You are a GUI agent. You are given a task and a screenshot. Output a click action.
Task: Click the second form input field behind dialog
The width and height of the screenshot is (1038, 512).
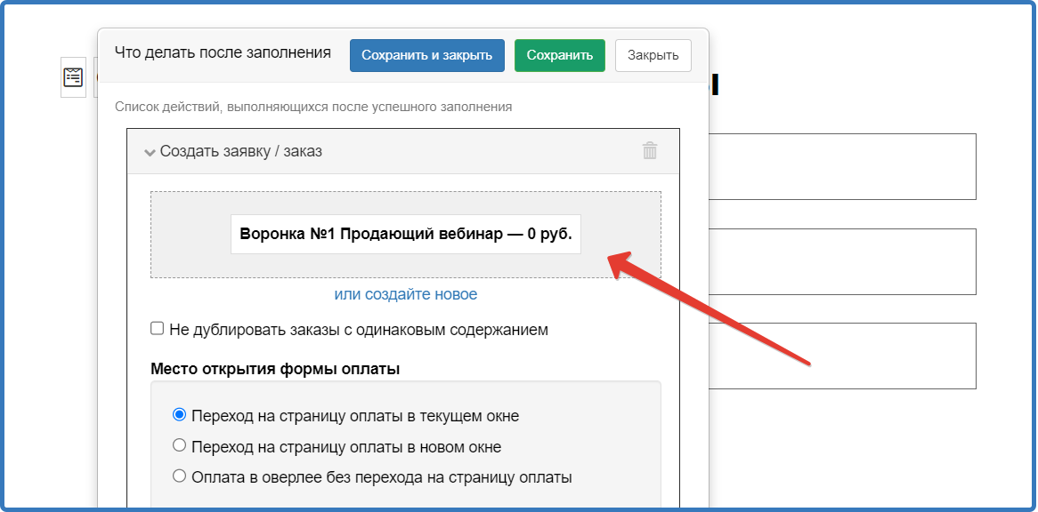coord(842,261)
